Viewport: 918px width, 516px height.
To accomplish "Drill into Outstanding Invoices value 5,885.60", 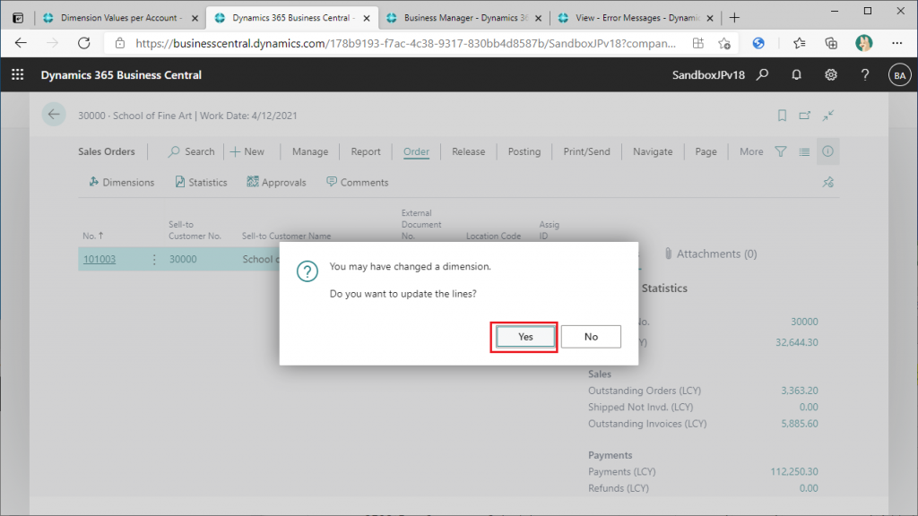I will (x=799, y=423).
